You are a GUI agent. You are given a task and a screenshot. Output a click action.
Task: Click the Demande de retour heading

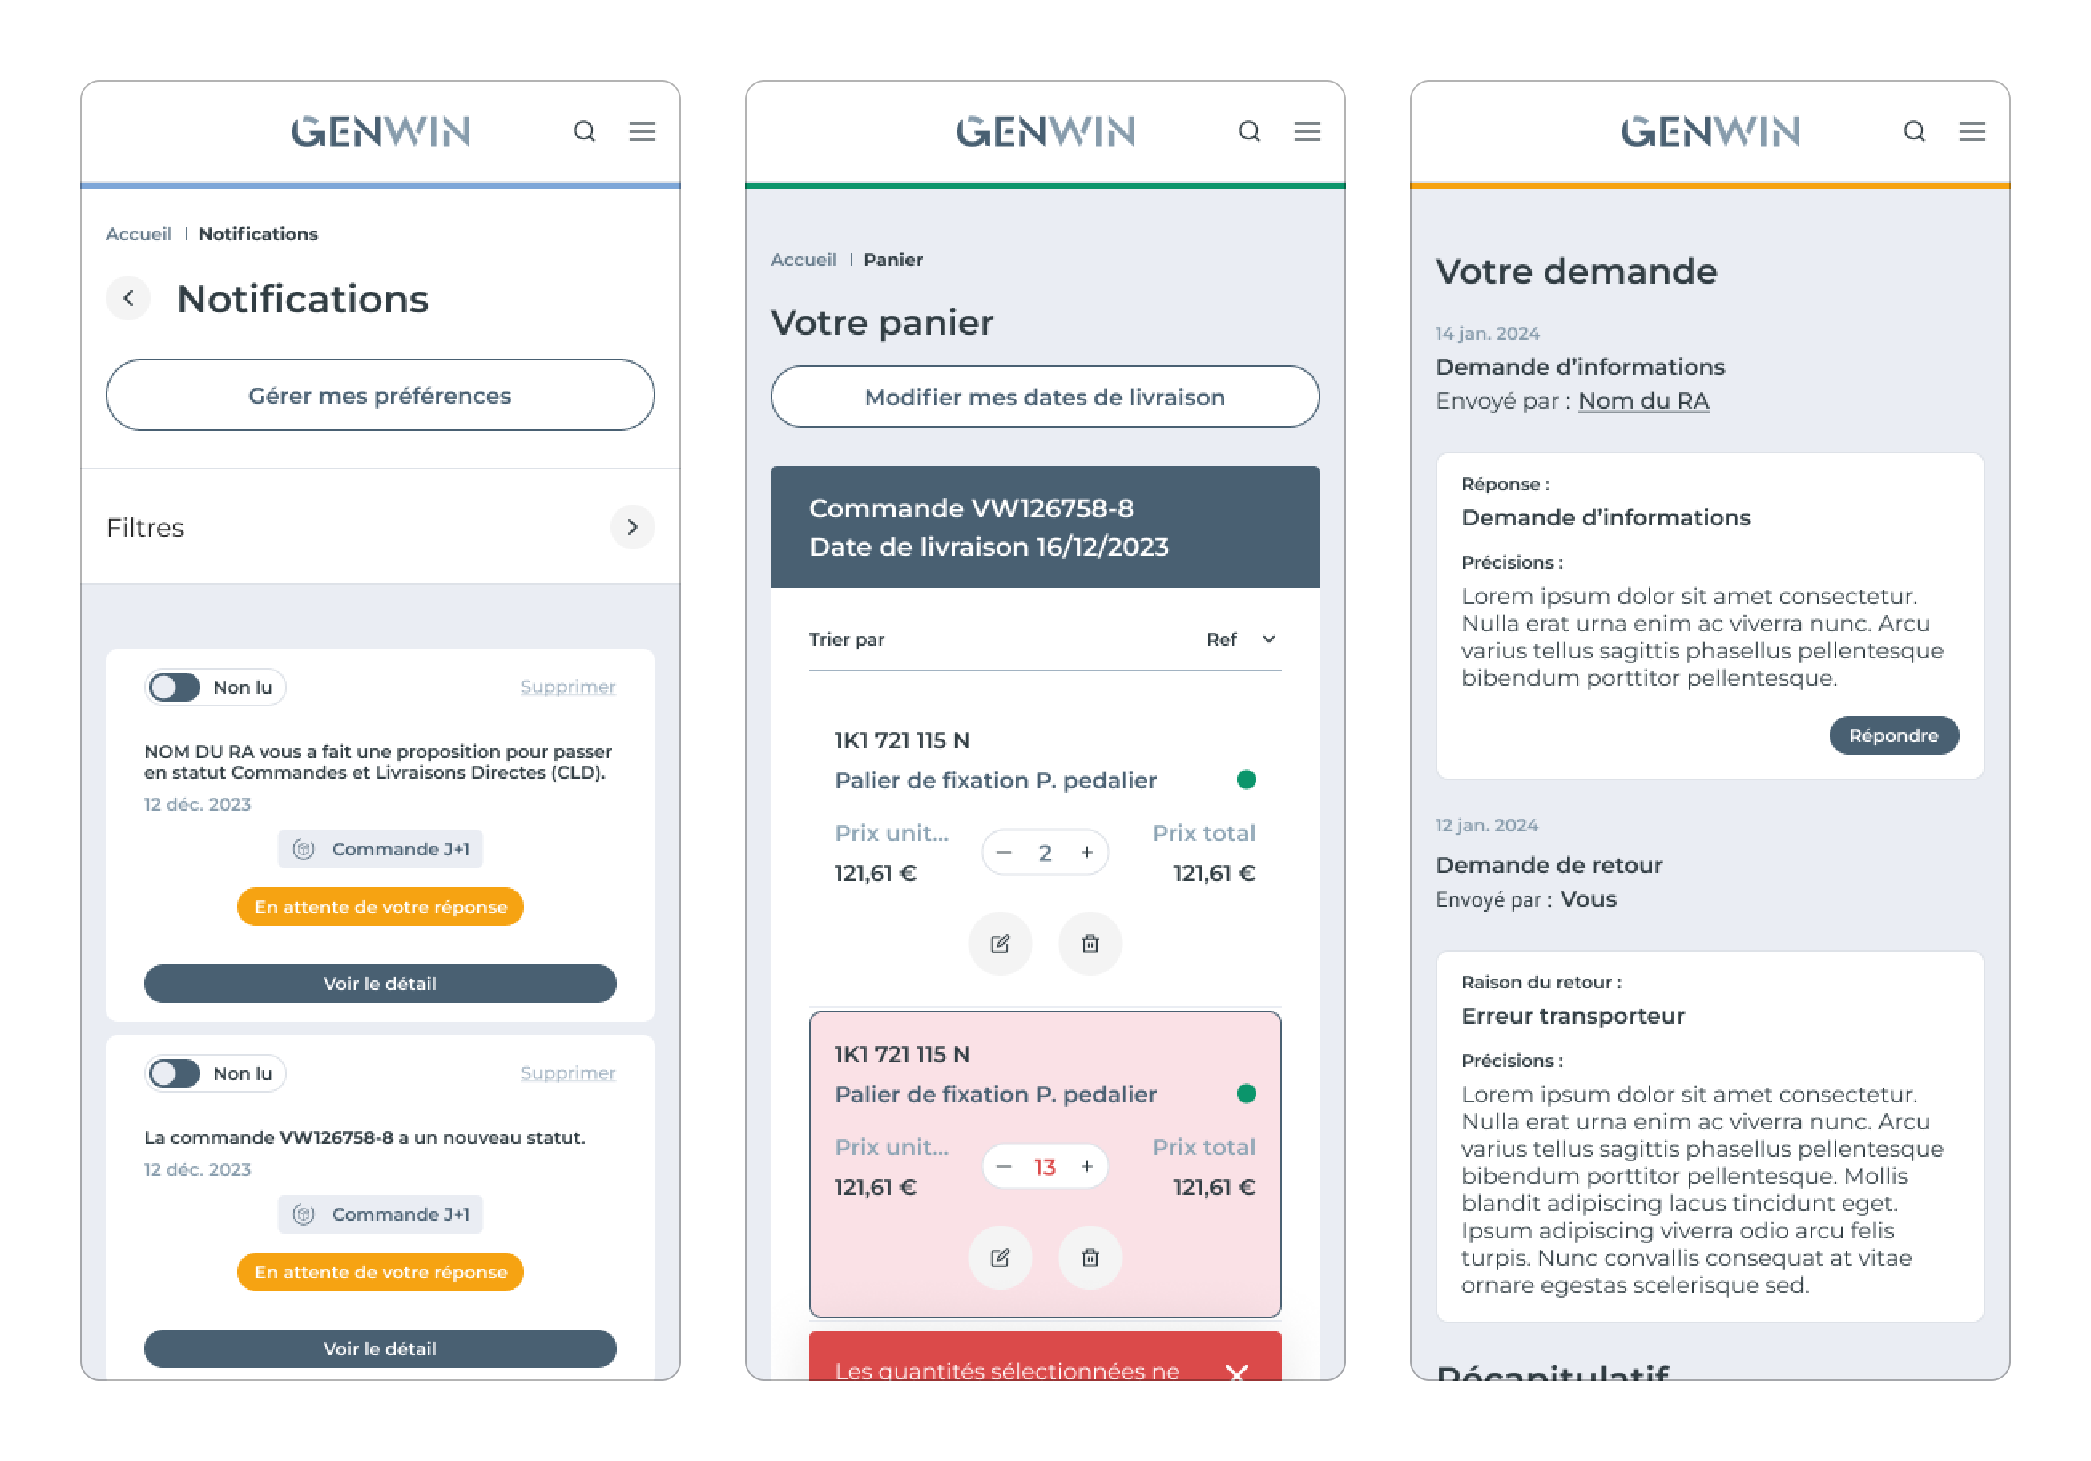pyautogui.click(x=1549, y=865)
